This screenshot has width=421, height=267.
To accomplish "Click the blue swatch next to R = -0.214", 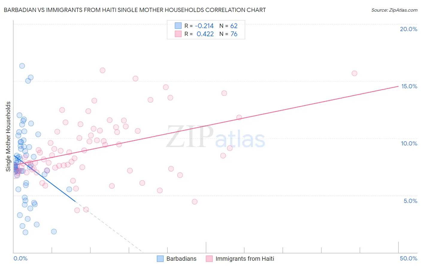I will (178, 26).
